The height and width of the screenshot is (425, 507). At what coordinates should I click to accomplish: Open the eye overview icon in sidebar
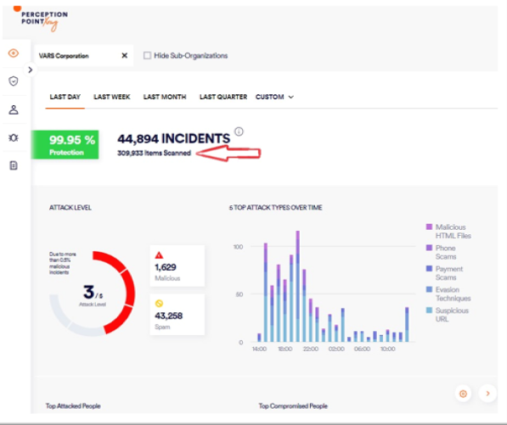pyautogui.click(x=14, y=53)
